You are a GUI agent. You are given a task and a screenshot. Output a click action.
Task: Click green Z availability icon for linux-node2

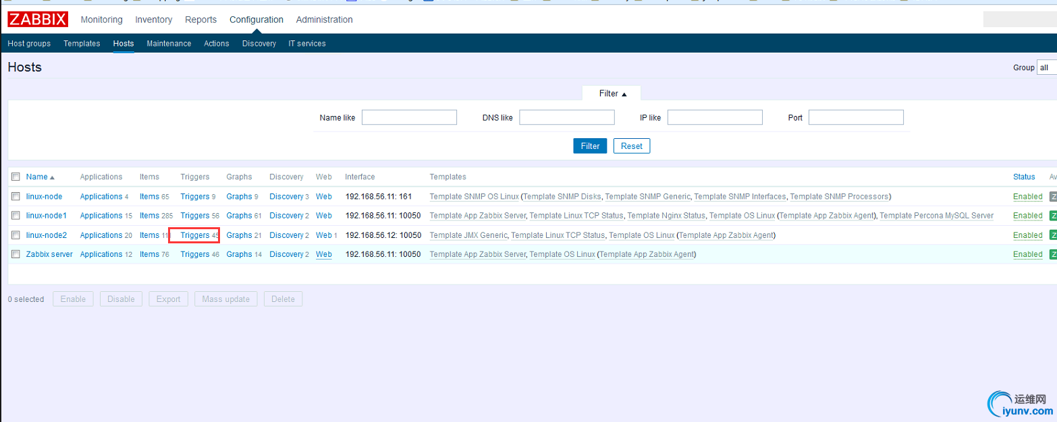click(1053, 235)
